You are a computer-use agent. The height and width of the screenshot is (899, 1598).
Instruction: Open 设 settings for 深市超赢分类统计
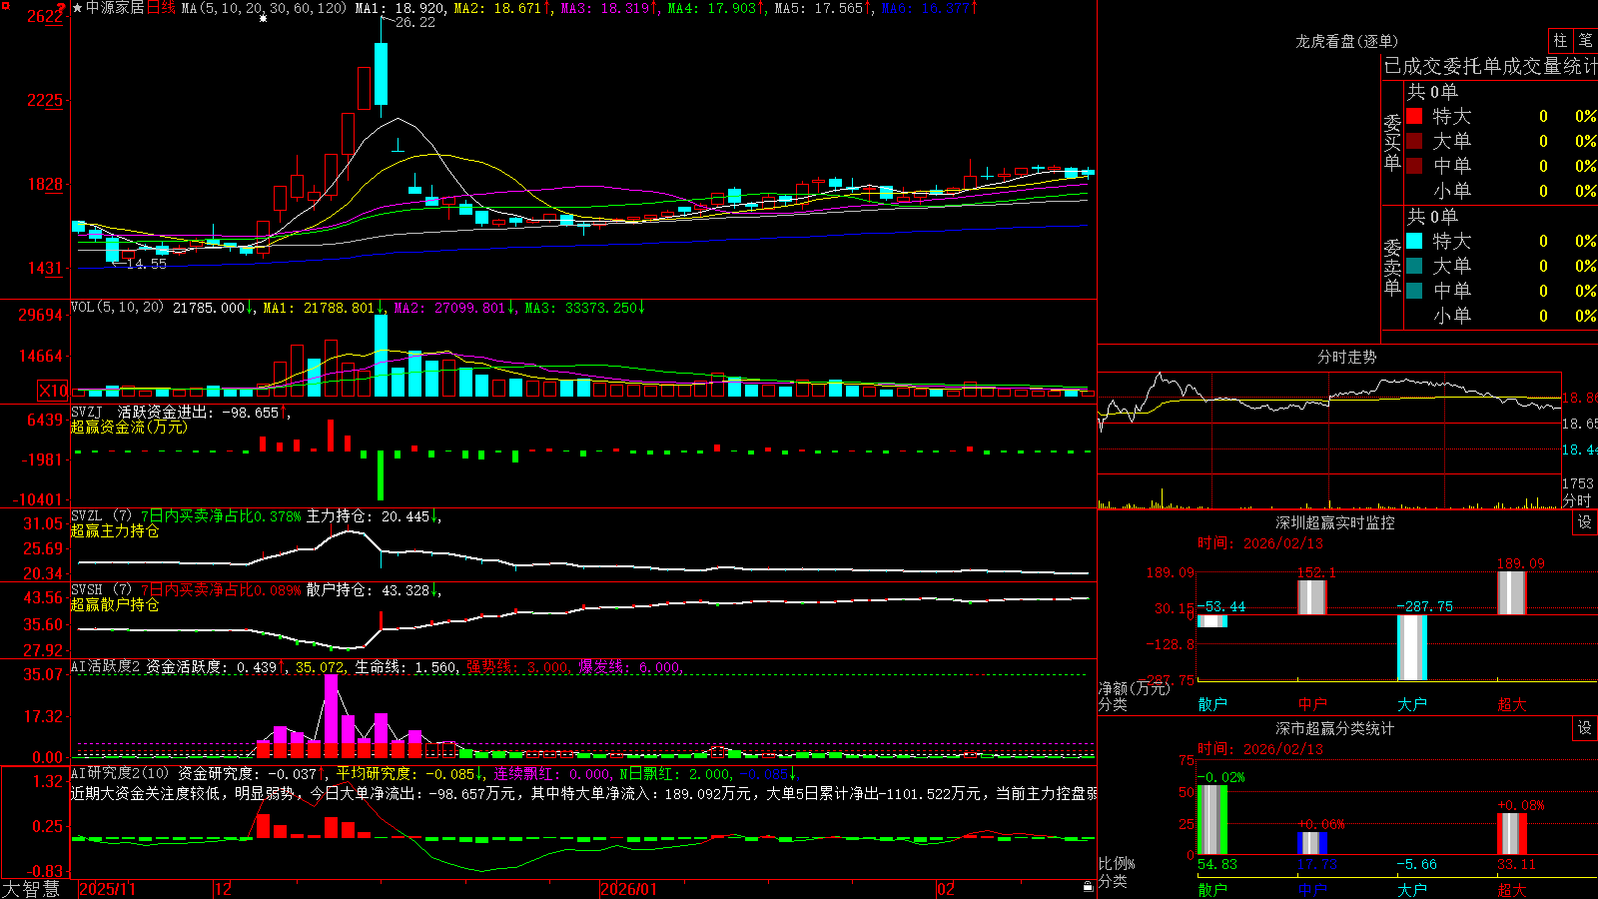1585,728
